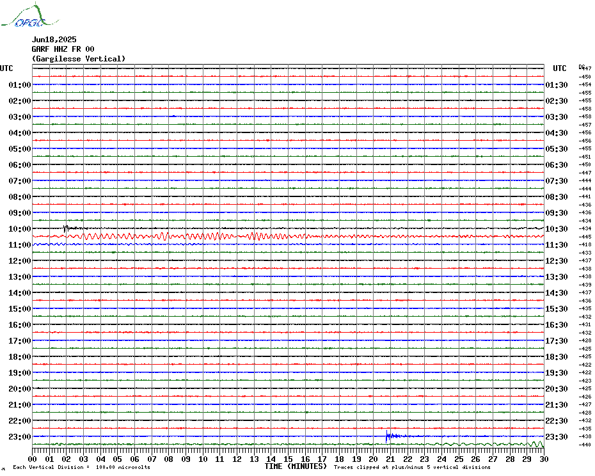Click minute tick label '27' on bottom axis
This screenshot has width=595, height=476.
(x=493, y=459)
